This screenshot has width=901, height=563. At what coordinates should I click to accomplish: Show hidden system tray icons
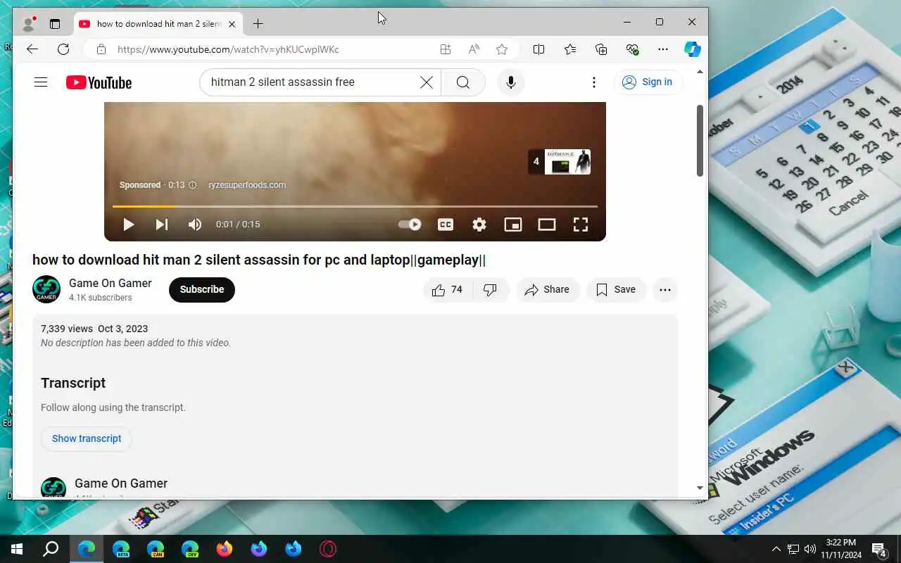[776, 549]
